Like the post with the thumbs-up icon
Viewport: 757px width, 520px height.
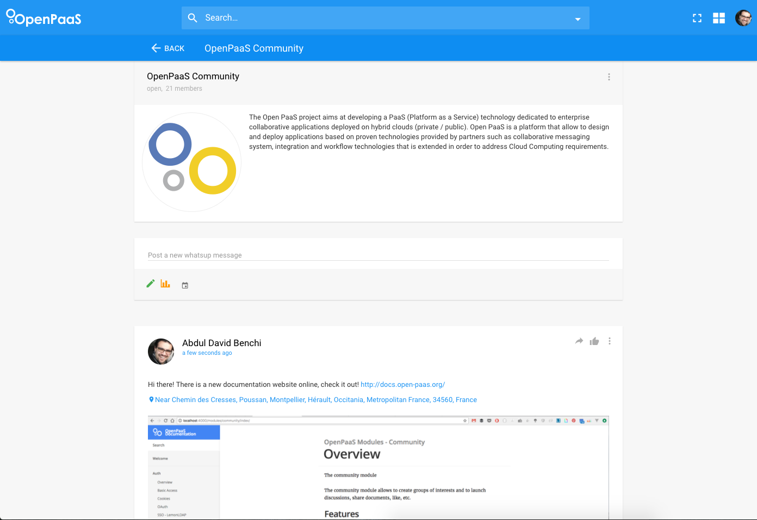[x=594, y=341]
